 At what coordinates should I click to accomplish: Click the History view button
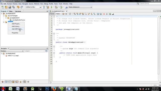pyautogui.click(x=58, y=14)
